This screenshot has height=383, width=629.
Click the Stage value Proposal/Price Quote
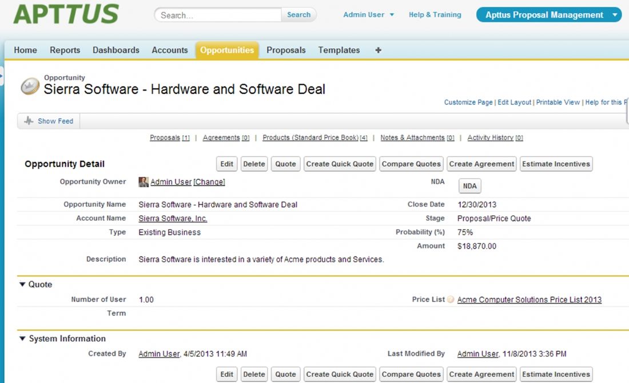click(x=494, y=218)
